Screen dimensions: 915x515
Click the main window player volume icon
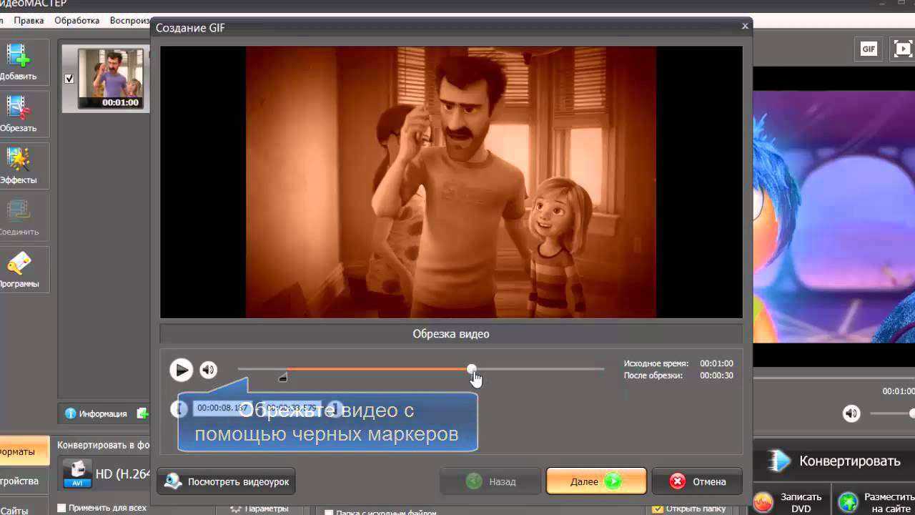point(851,413)
